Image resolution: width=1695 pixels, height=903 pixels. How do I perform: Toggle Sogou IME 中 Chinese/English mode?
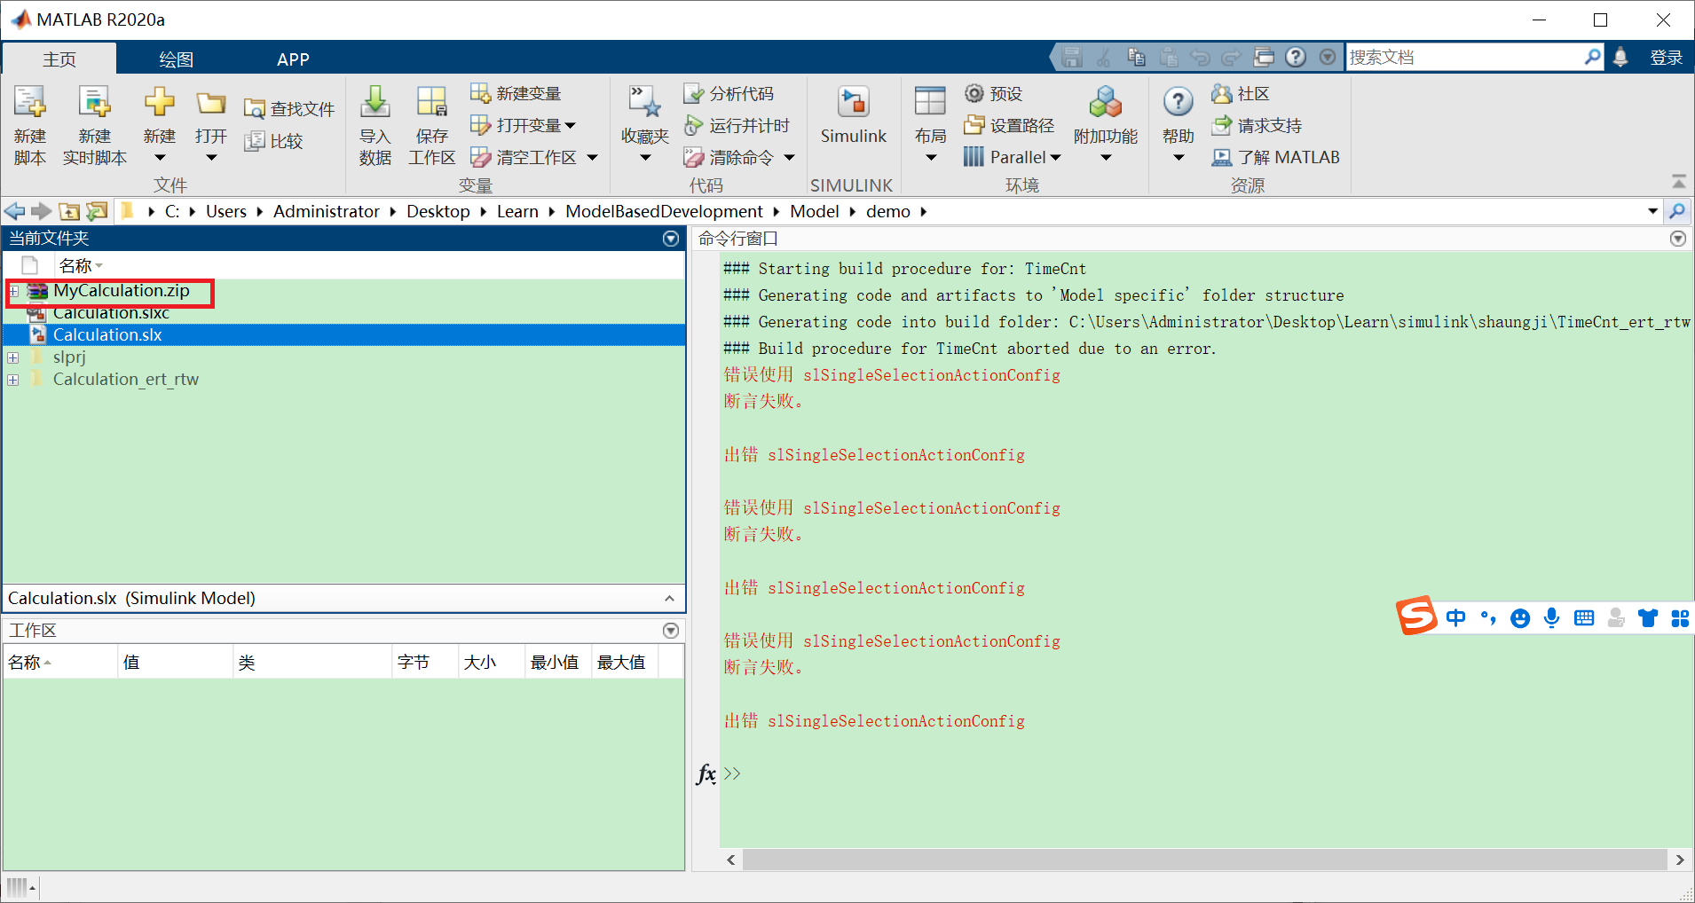click(1455, 618)
